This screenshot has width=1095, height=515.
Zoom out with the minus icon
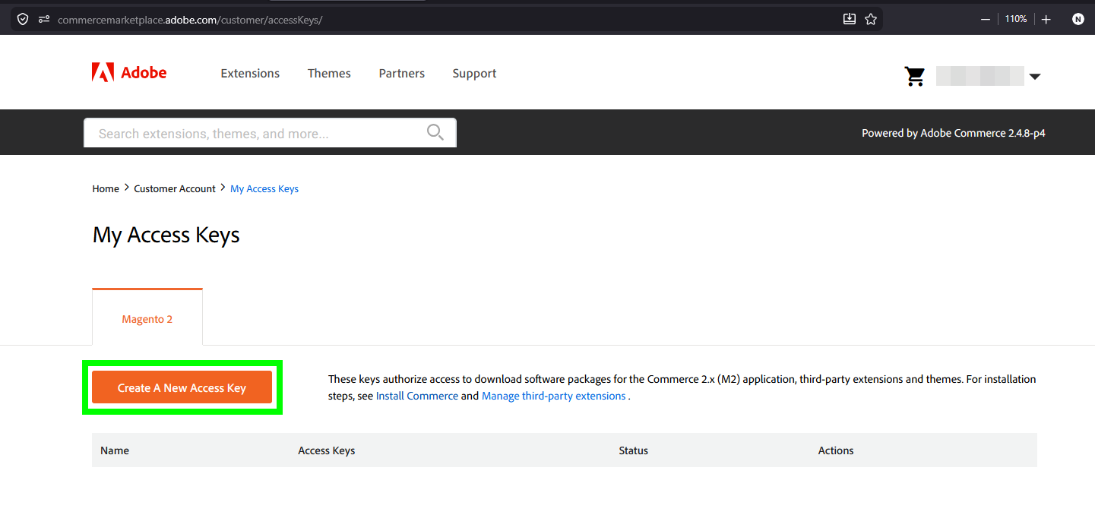pyautogui.click(x=986, y=19)
